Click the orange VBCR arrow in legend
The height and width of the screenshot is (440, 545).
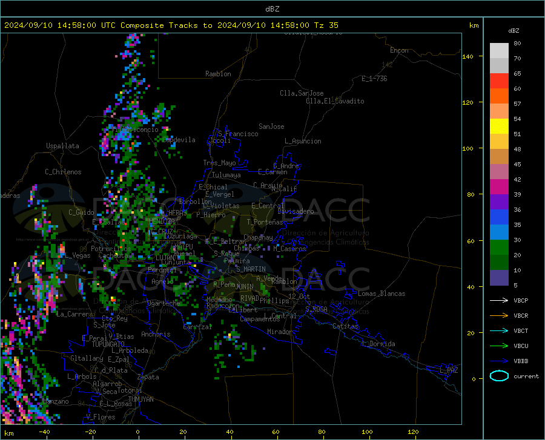[x=499, y=316]
